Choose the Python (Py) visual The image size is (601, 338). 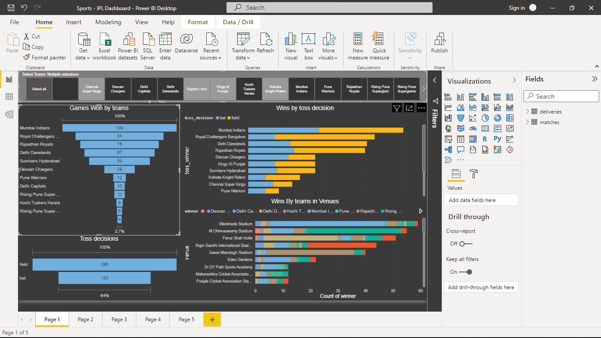click(x=498, y=139)
